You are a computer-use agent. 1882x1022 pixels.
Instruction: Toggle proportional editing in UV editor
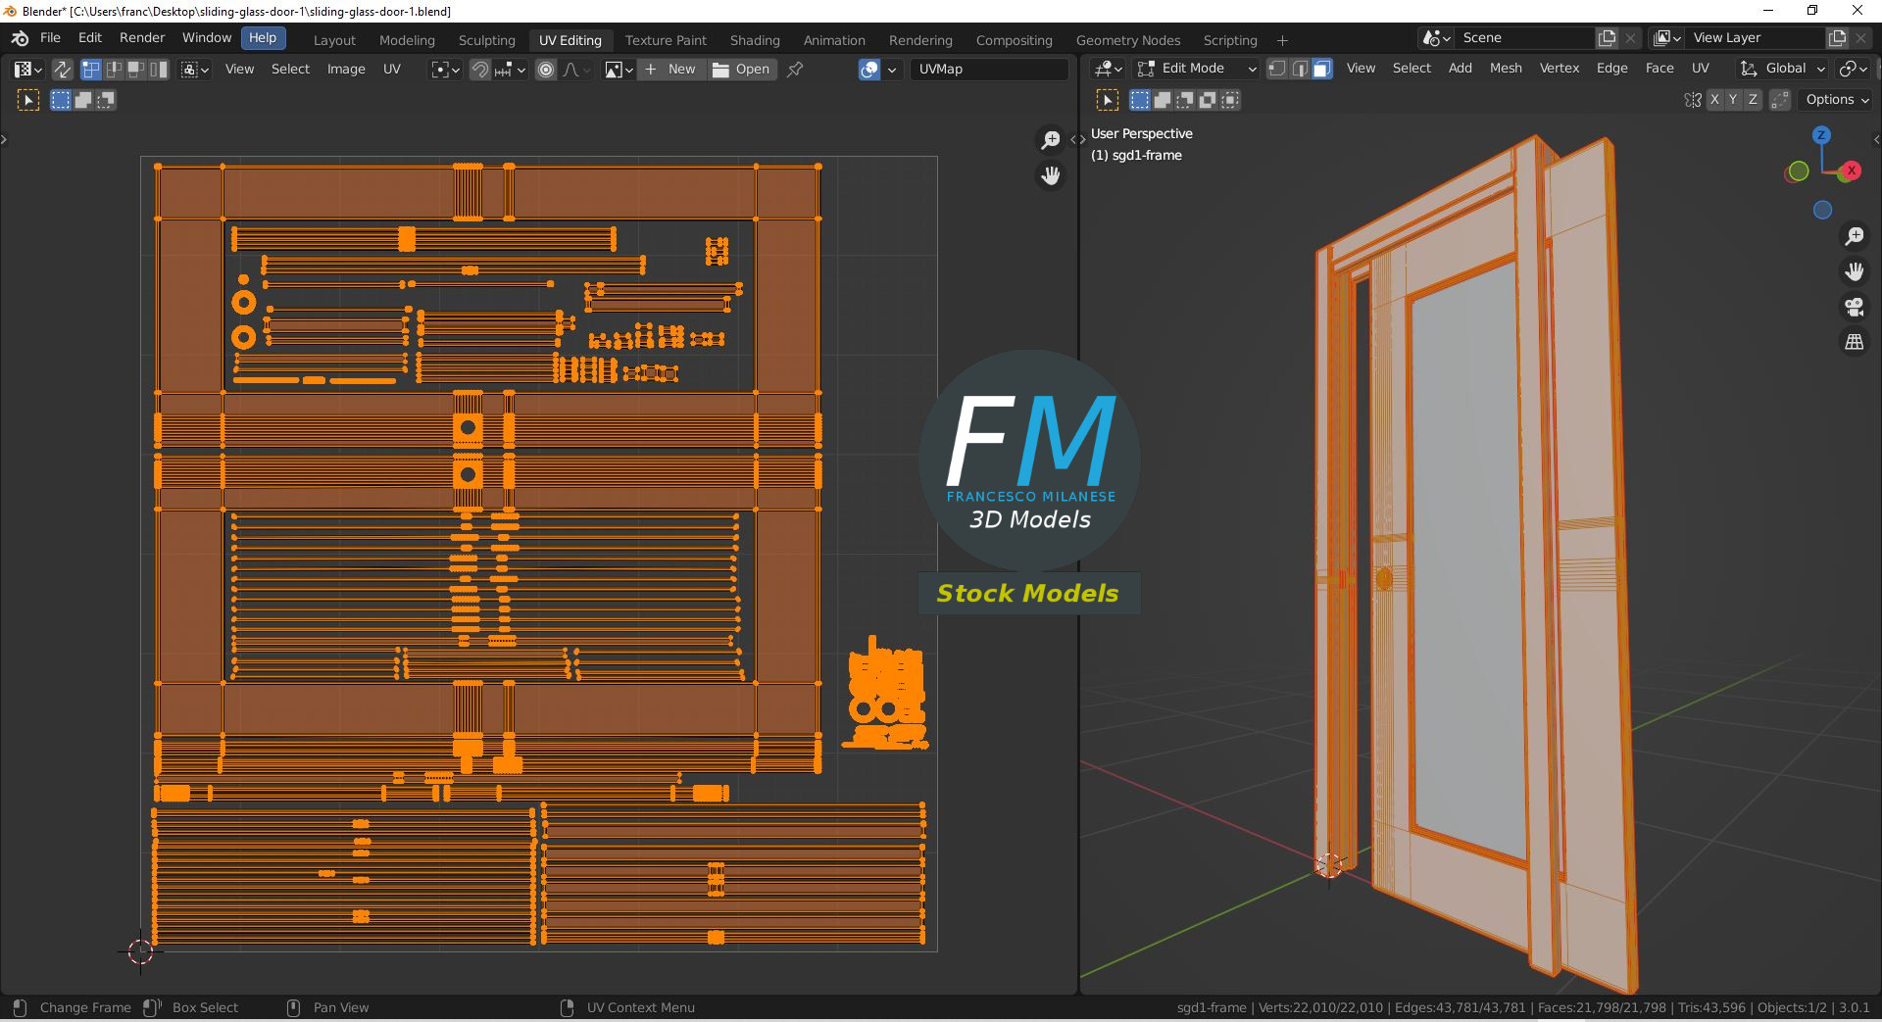click(x=546, y=70)
